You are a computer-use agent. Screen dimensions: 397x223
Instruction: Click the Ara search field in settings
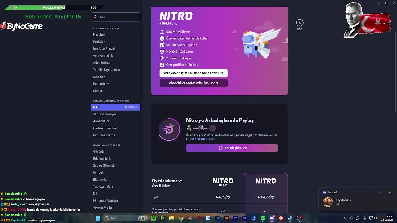pyautogui.click(x=115, y=17)
